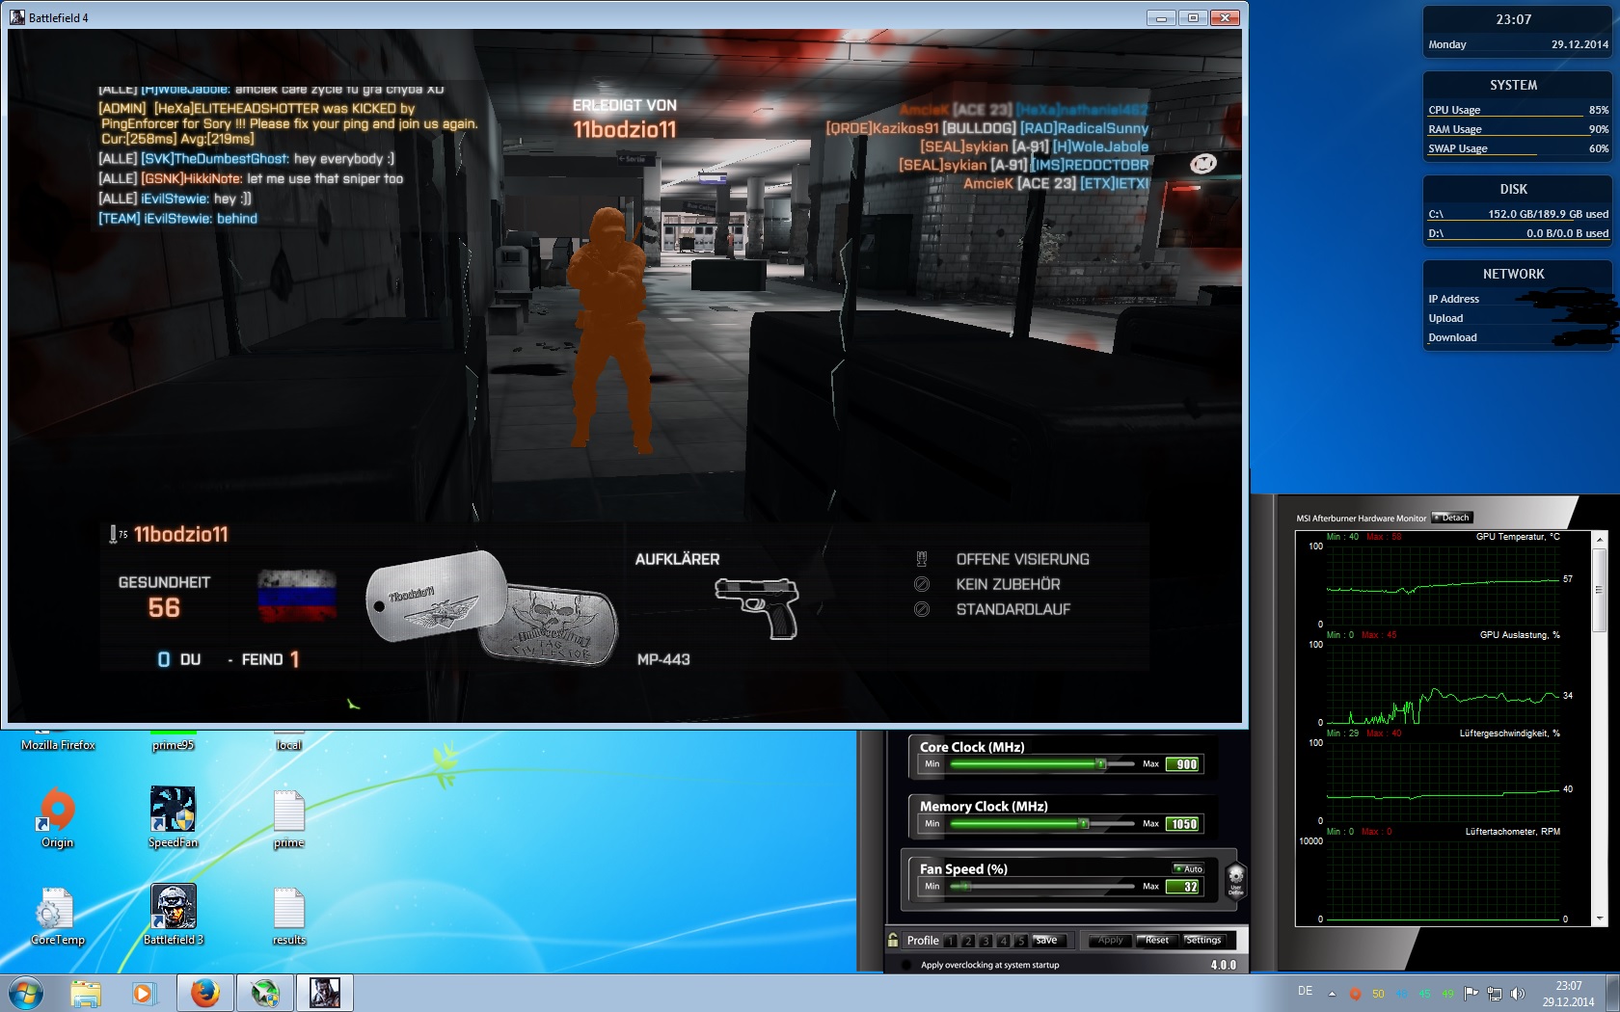Show hidden tray icons arrow
Screen dimensions: 1620x1012
(x=1332, y=994)
